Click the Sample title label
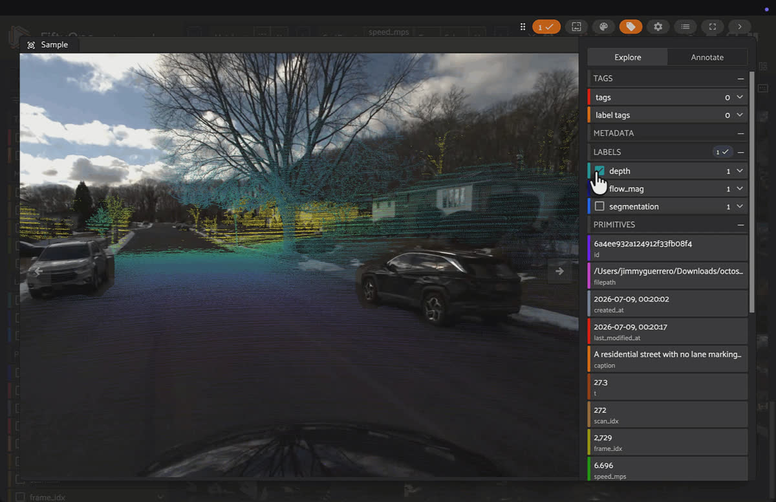The height and width of the screenshot is (502, 776). pyautogui.click(x=54, y=45)
